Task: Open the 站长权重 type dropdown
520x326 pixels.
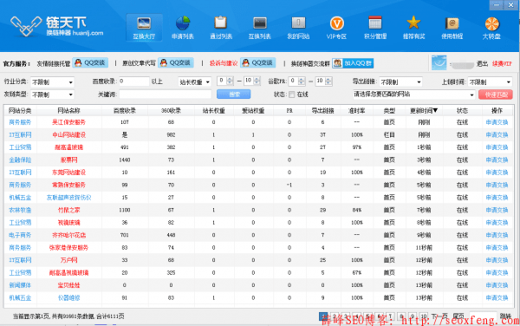Action: pyautogui.click(x=194, y=81)
